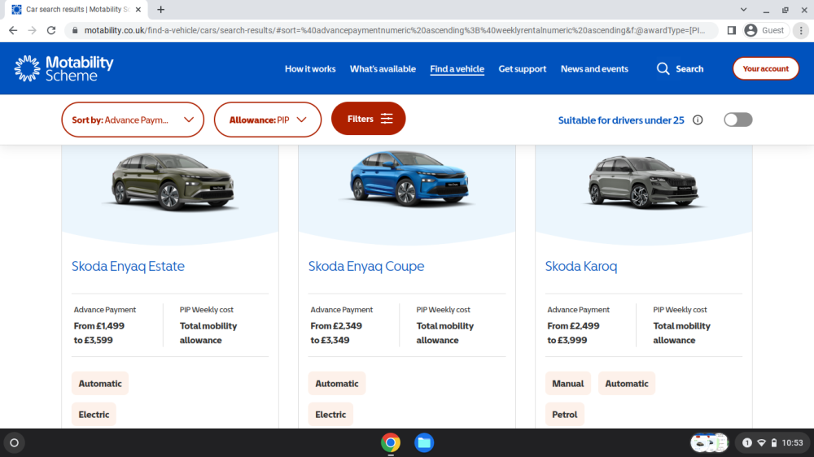This screenshot has width=814, height=457.
Task: Click the green Skoda Enyaq Estate image
Action: click(x=173, y=181)
